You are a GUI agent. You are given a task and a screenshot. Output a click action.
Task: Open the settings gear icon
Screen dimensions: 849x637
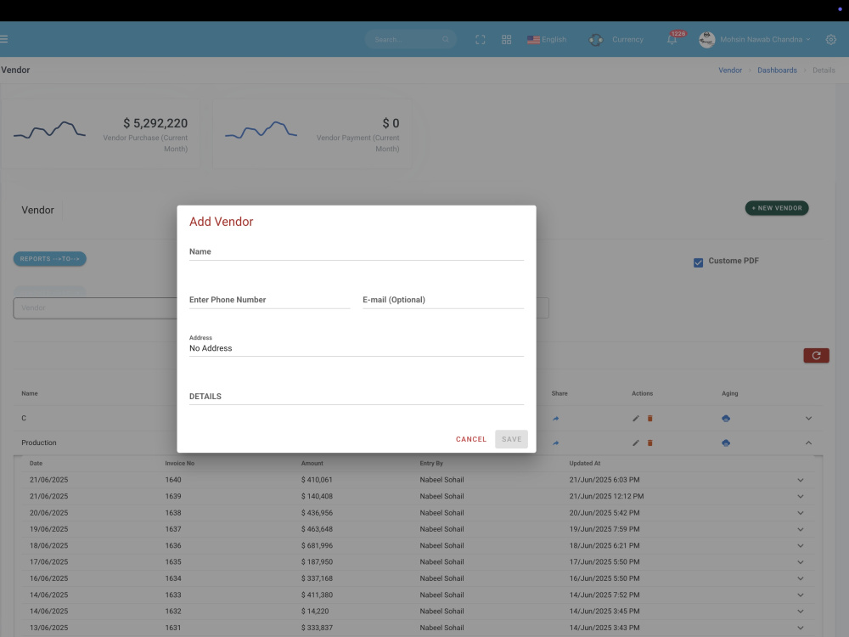830,40
